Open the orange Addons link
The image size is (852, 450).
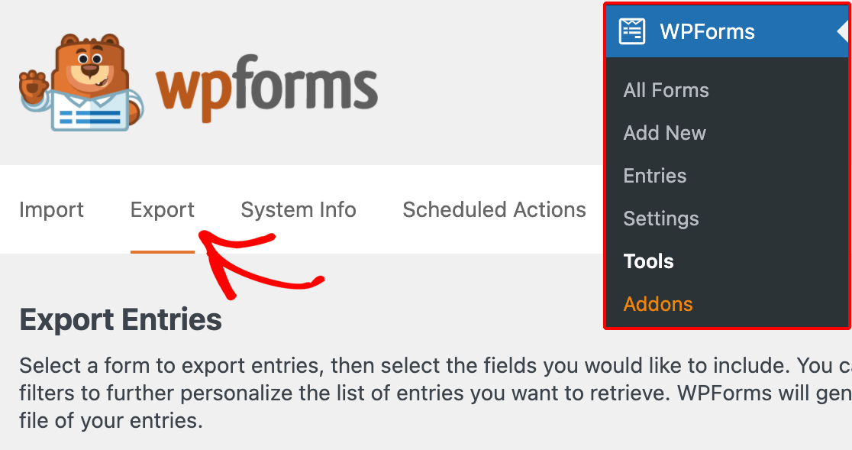tap(657, 304)
